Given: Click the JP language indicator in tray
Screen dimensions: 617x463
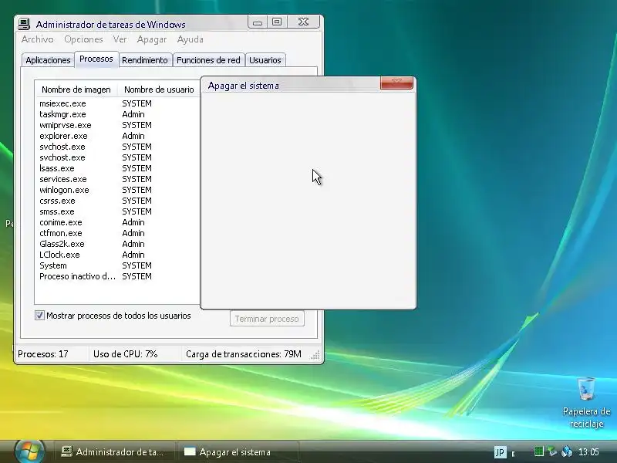Looking at the screenshot, I should pyautogui.click(x=500, y=452).
